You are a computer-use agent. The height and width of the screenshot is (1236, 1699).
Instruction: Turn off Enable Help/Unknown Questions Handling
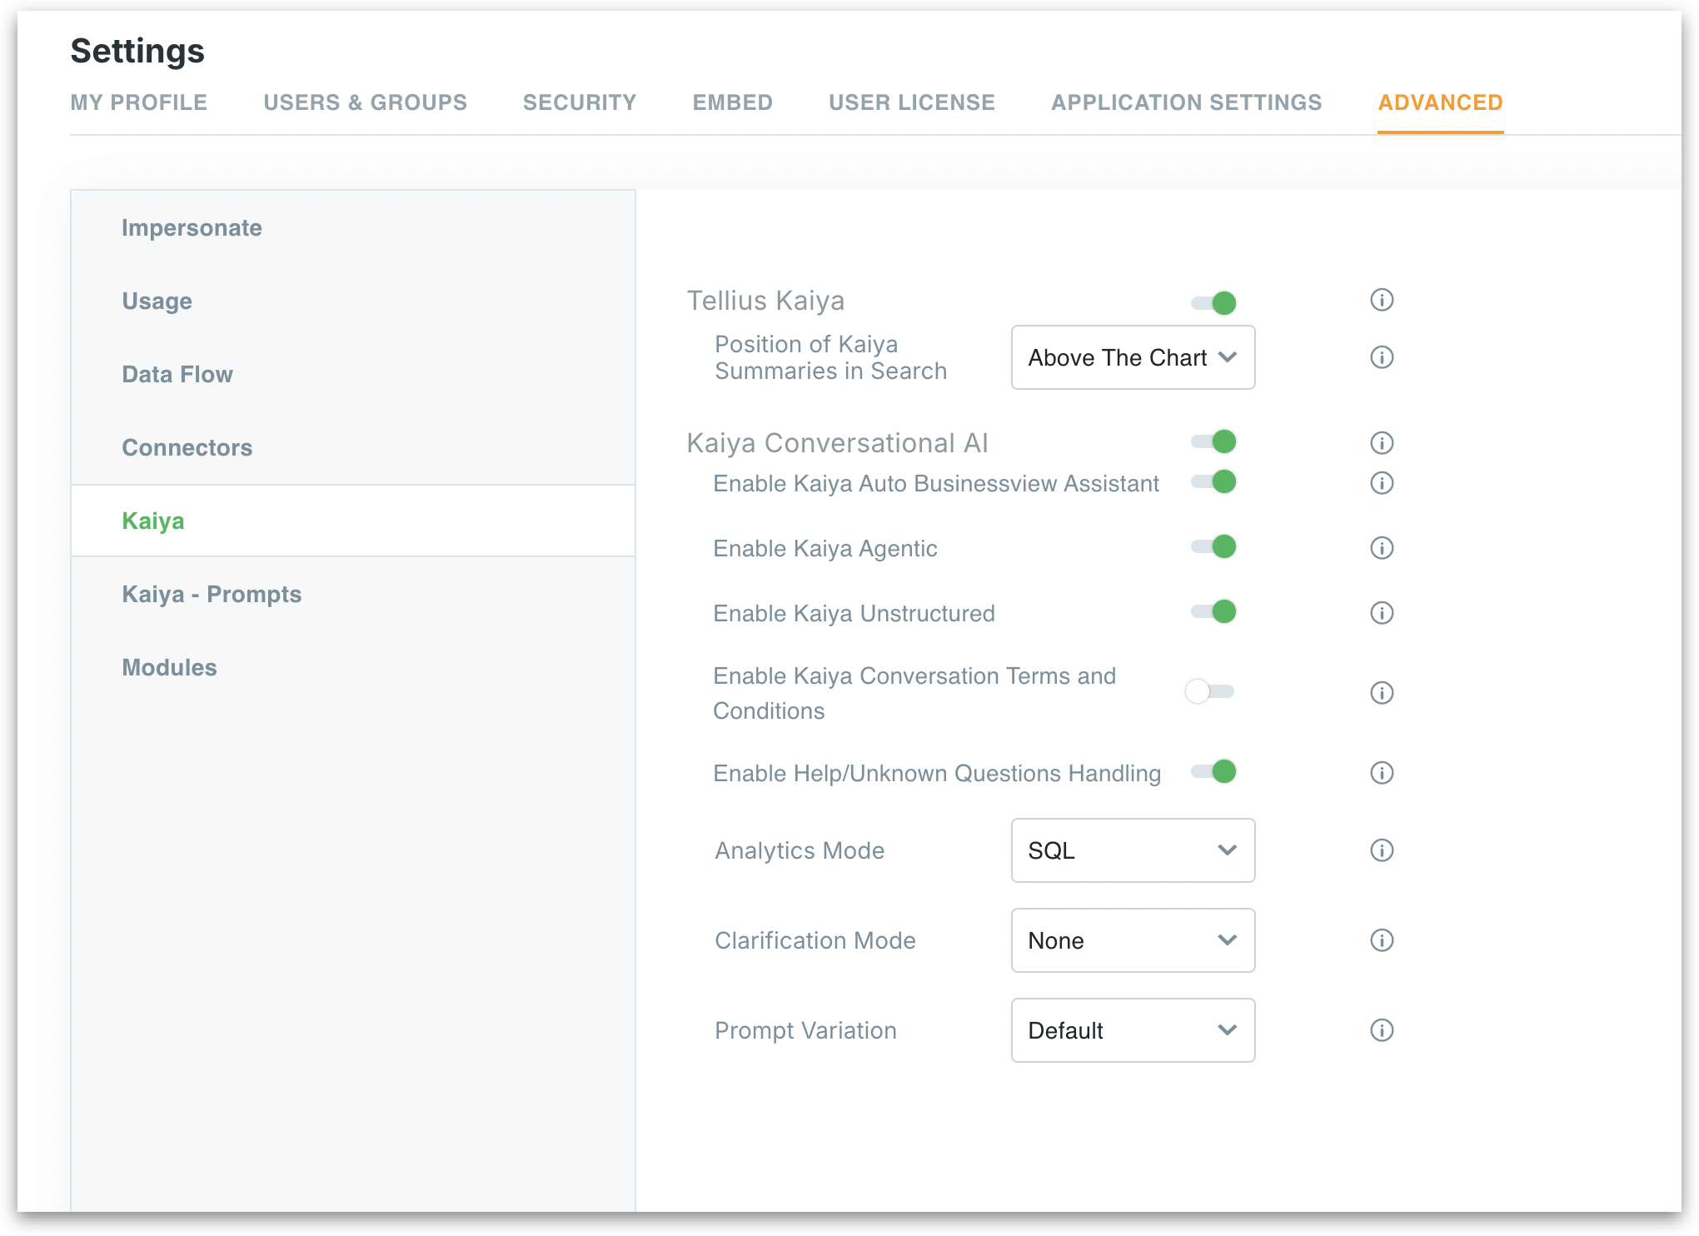1214,771
